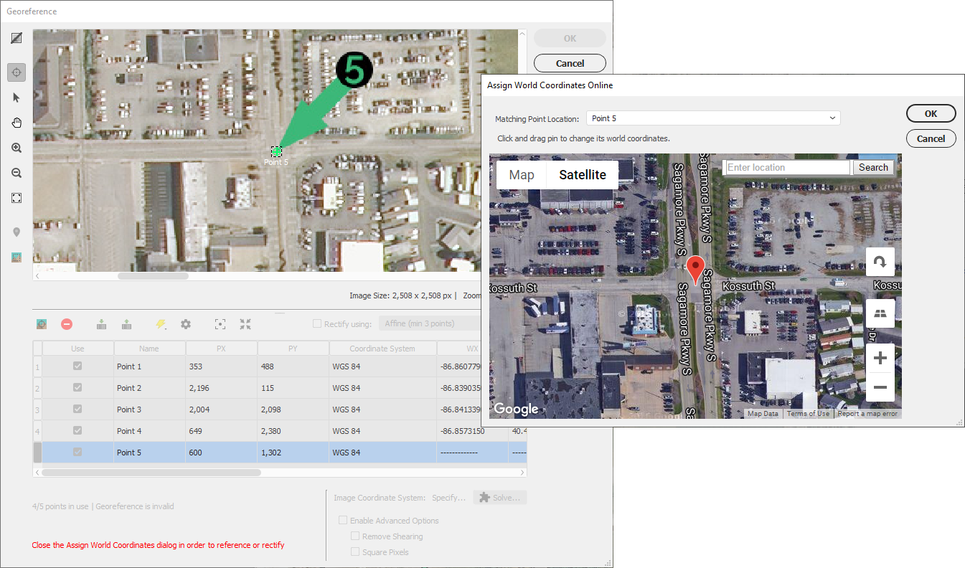Click OK in Assign World Coordinates dialog
The height and width of the screenshot is (568, 965).
tap(931, 113)
